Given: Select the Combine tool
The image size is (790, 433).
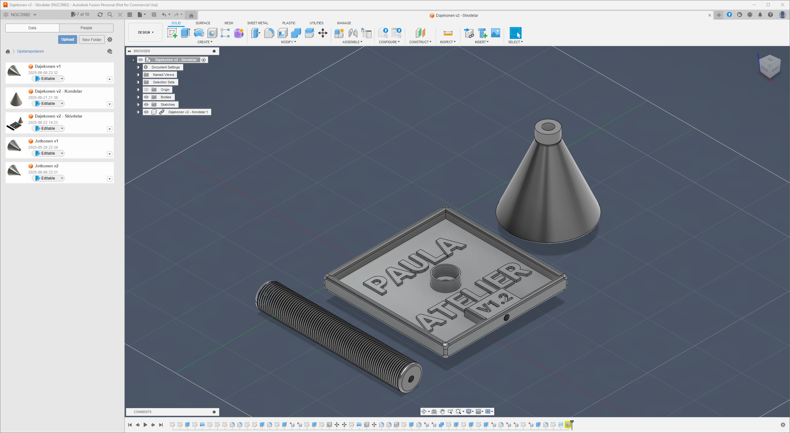Looking at the screenshot, I should pyautogui.click(x=296, y=33).
